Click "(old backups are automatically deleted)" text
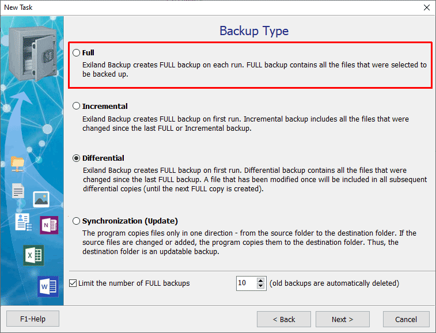Screen dimensions: 436x333 [x=334, y=283]
